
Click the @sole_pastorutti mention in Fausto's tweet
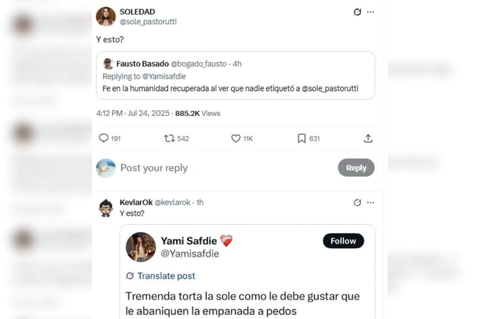[x=331, y=89]
